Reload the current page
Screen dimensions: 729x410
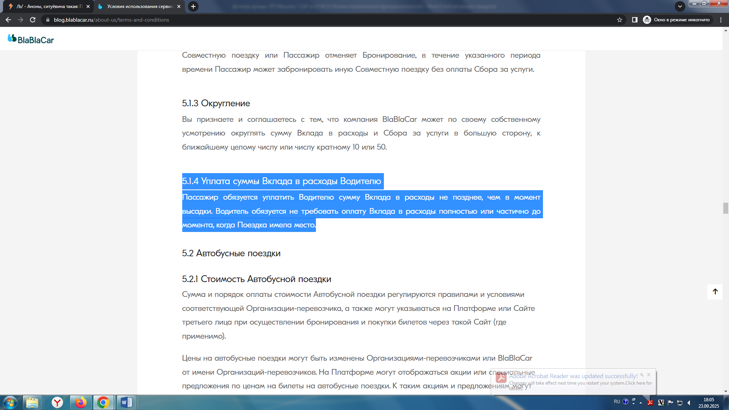(33, 20)
